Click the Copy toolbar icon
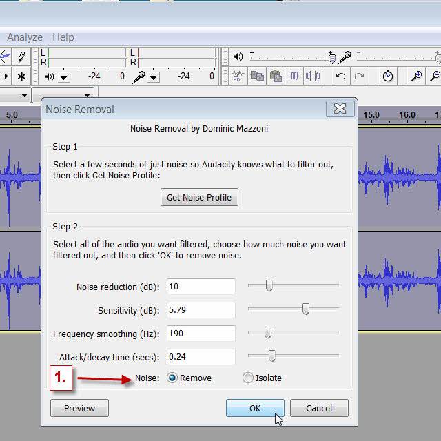 pyautogui.click(x=257, y=76)
